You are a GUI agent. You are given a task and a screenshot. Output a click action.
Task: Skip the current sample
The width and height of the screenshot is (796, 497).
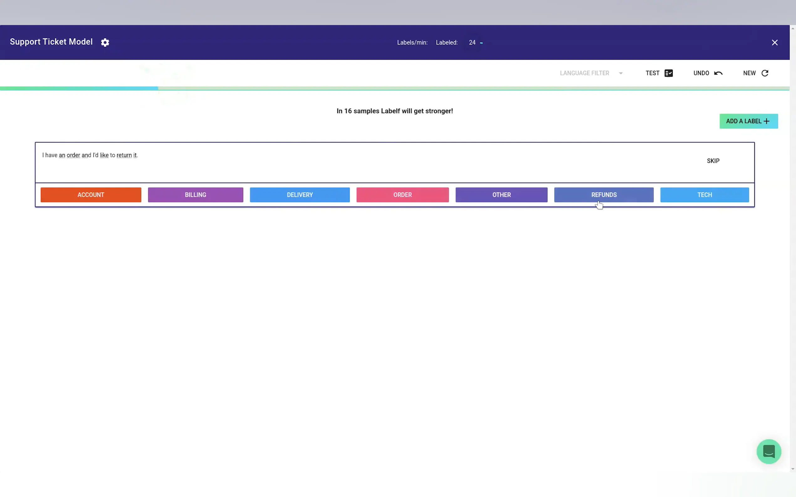(713, 161)
